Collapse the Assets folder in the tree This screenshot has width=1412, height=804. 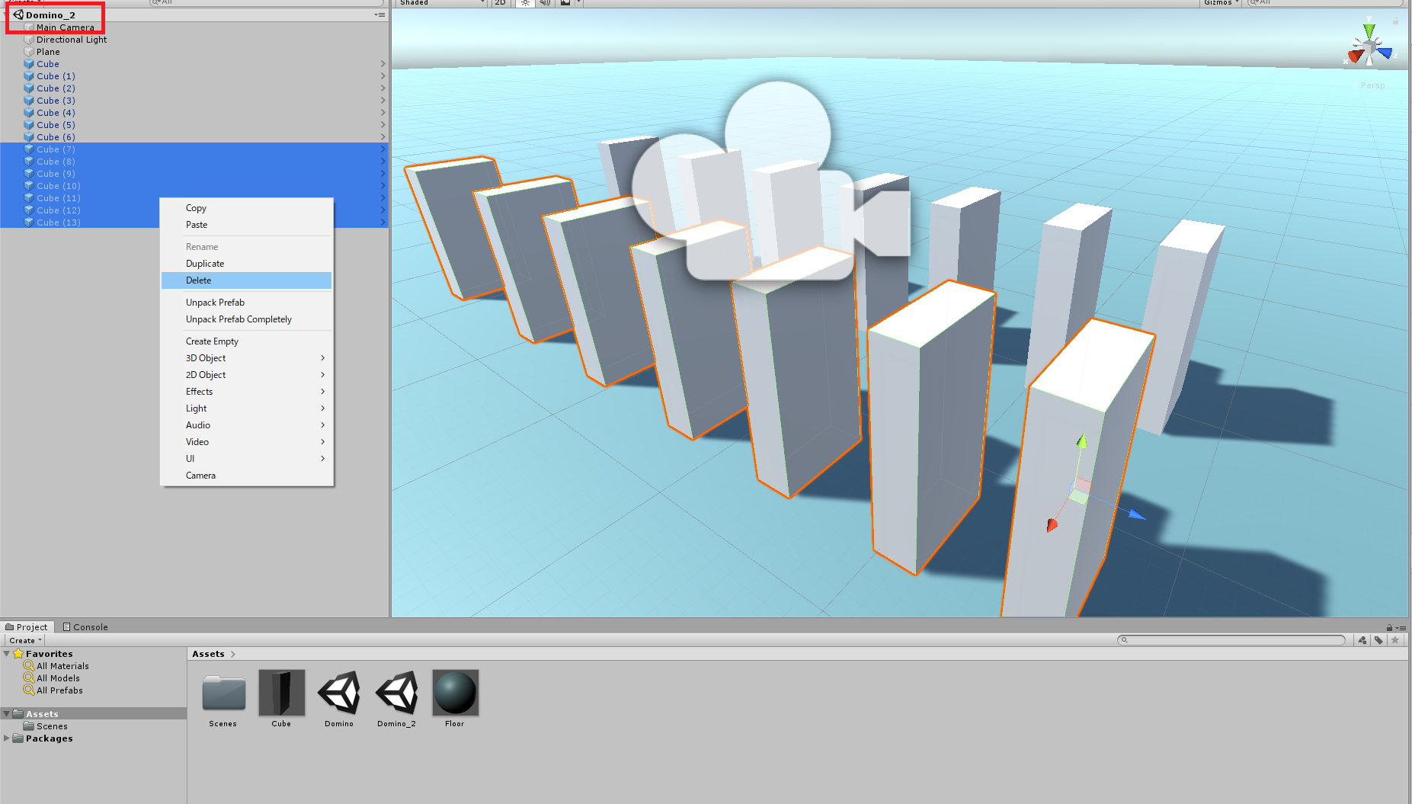coord(7,714)
